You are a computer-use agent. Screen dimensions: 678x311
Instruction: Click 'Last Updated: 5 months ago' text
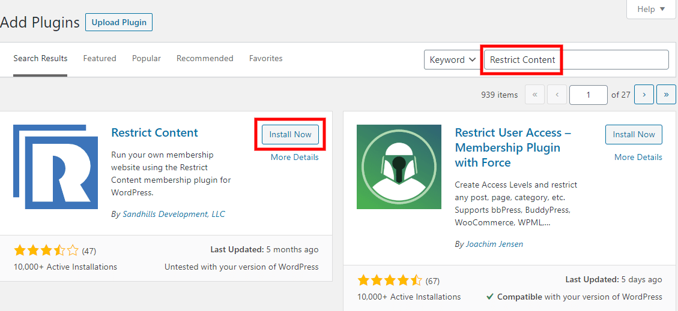[x=265, y=249]
